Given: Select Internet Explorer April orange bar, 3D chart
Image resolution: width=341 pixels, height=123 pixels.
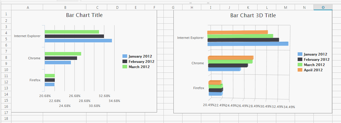Looking at the screenshot, I should [238, 32].
